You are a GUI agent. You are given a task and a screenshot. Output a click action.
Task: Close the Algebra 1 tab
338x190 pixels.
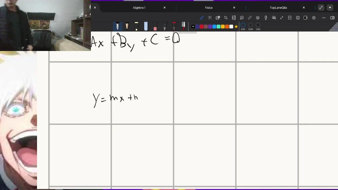[165, 8]
